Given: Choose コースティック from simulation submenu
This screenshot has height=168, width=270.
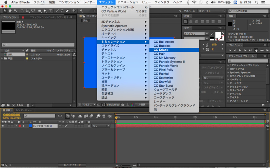Looking at the screenshot, I should pyautogui.click(x=174, y=97).
